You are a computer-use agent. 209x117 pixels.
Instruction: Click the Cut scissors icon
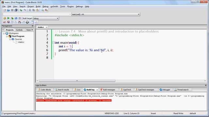point(30,10)
